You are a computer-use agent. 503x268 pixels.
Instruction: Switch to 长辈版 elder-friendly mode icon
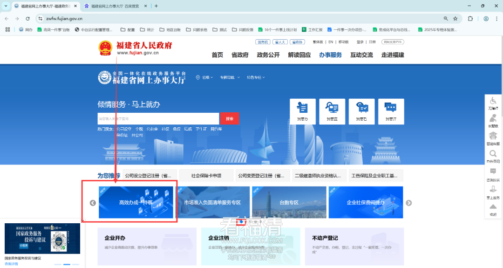point(493,121)
